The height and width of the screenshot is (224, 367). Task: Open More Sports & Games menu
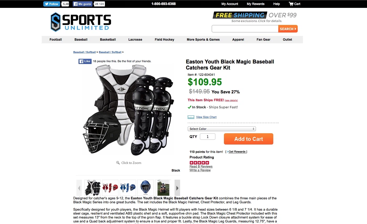pos(203,40)
